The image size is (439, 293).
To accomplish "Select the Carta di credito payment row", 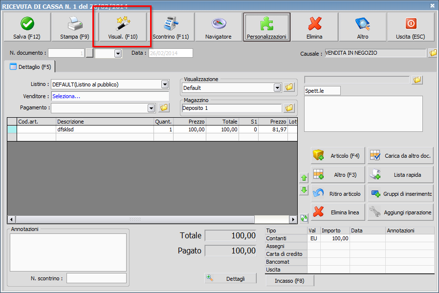I will [350, 254].
